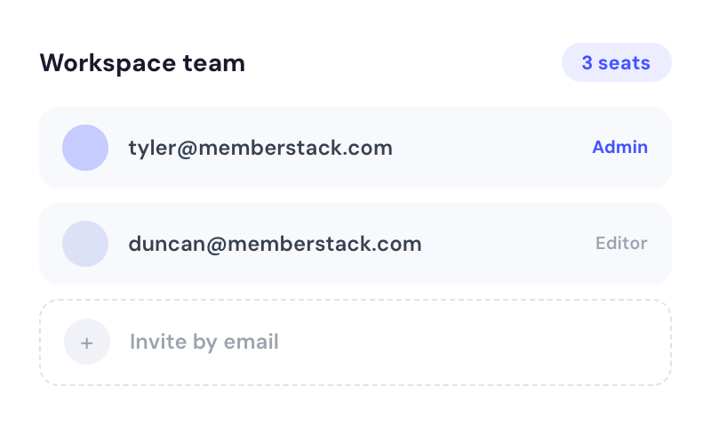
Task: Click the avatar beside the Editor member
Action: [x=85, y=244]
